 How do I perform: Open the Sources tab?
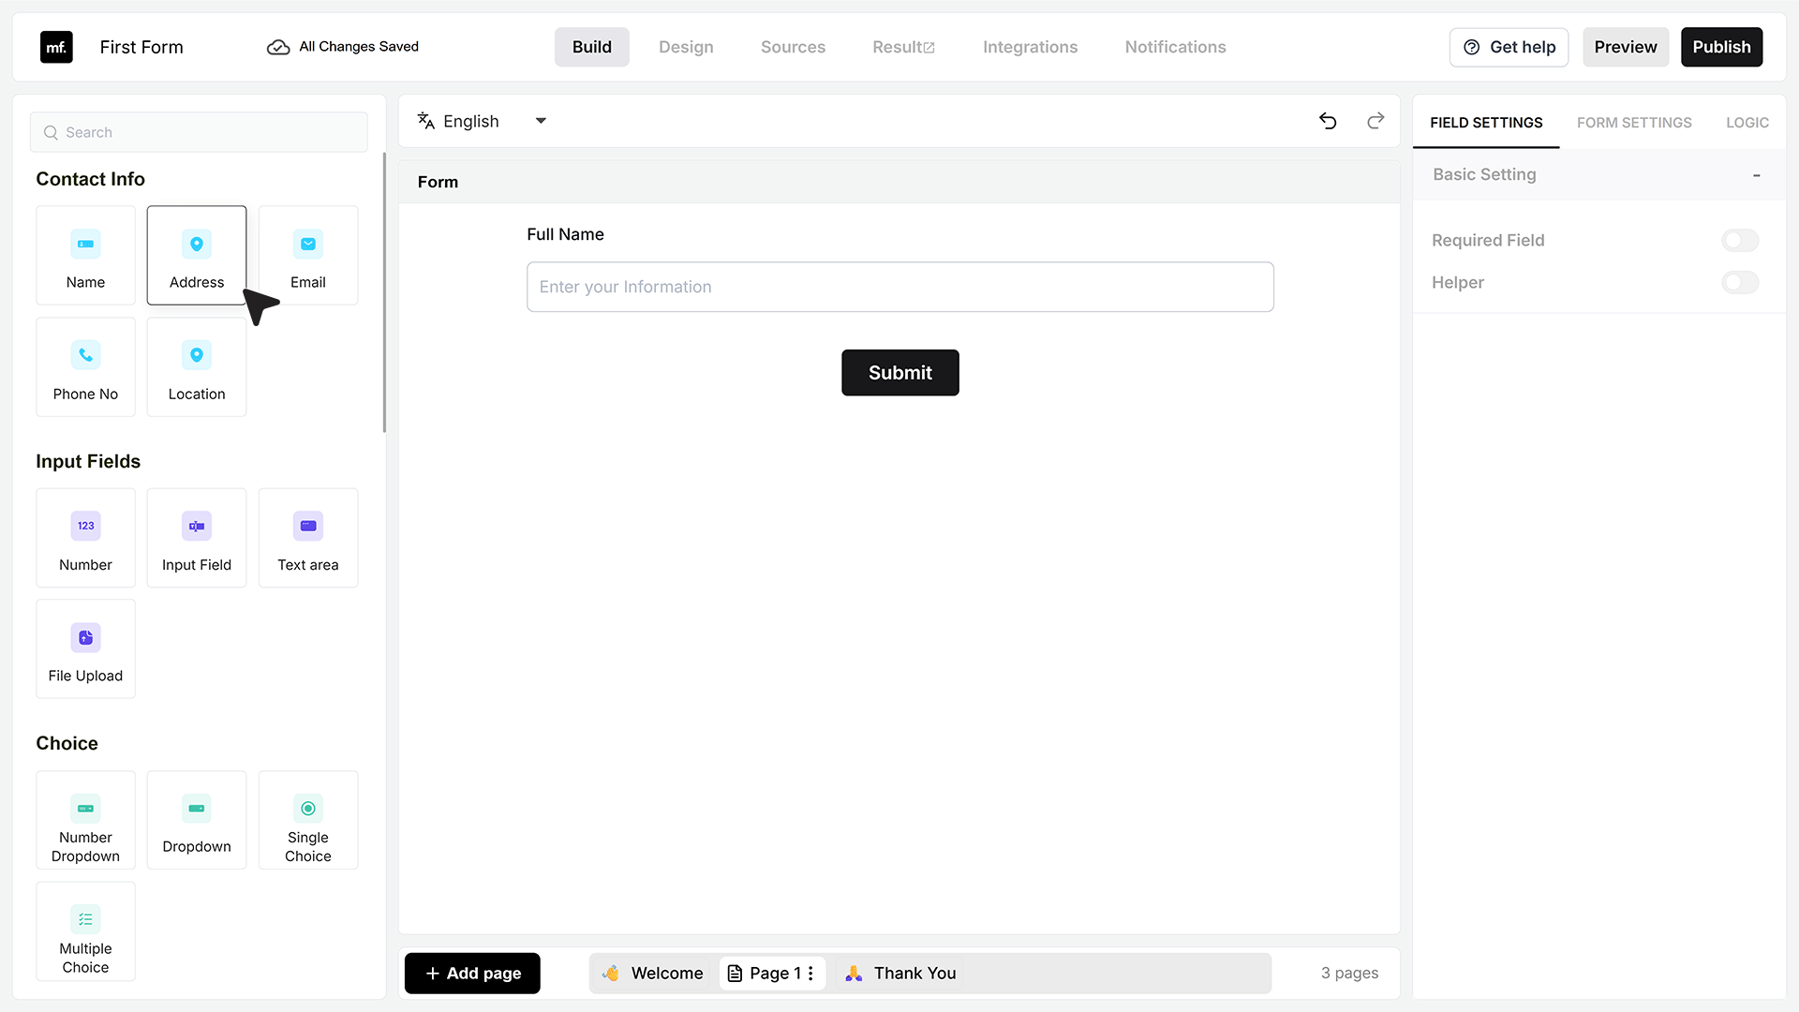[x=793, y=47]
